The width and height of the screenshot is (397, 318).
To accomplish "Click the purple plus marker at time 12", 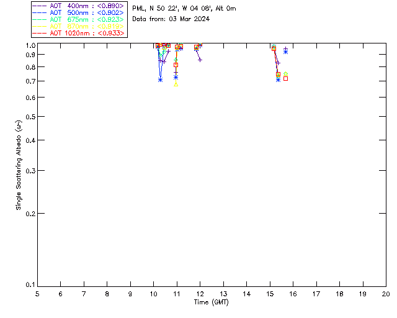I will pyautogui.click(x=200, y=60).
